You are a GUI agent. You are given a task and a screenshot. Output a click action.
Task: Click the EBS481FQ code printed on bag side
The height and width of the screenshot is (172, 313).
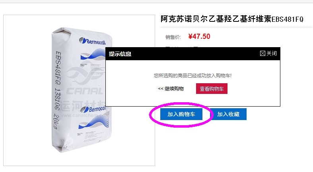click(x=58, y=68)
